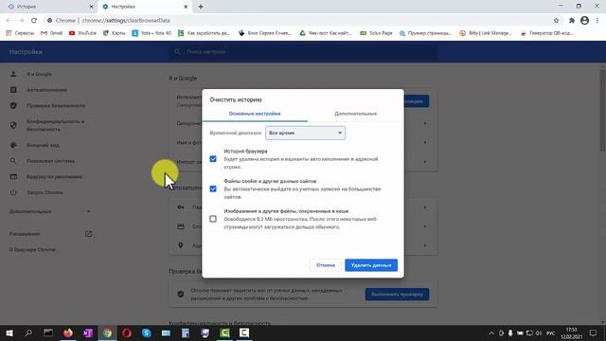Open the Gmail bookmark

click(51, 33)
